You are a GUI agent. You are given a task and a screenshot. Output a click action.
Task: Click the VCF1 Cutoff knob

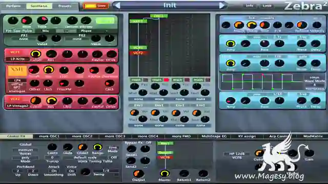(36, 54)
